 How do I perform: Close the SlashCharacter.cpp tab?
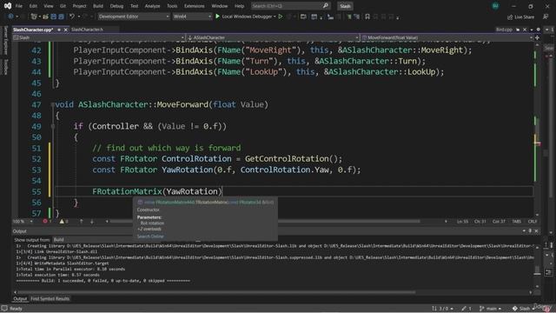pyautogui.click(x=65, y=30)
